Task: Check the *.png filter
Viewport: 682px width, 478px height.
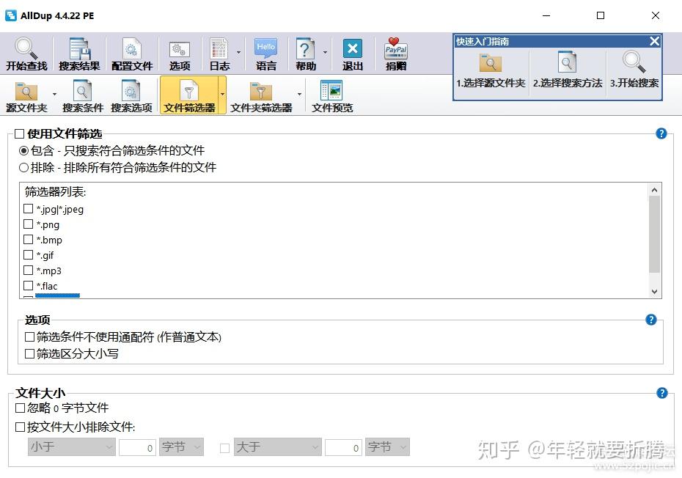Action: pyautogui.click(x=29, y=224)
